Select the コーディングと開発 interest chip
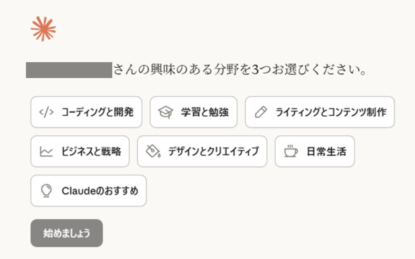Image resolution: width=415 pixels, height=259 pixels. pyautogui.click(x=86, y=112)
